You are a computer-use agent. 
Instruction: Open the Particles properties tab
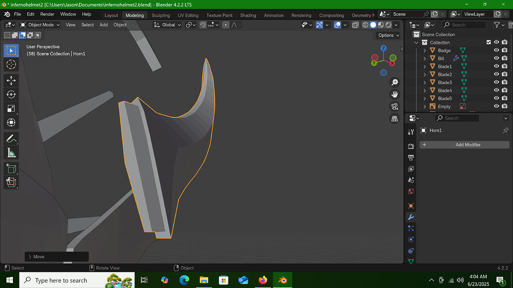[411, 228]
